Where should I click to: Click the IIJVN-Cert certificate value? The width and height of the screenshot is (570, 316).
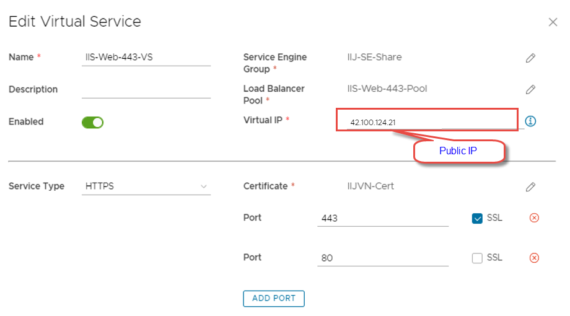coord(370,186)
